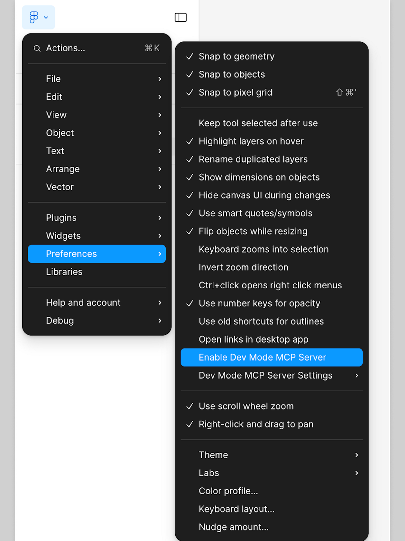Image resolution: width=405 pixels, height=541 pixels.
Task: Disable Snap to pixel grid
Action: 235,92
